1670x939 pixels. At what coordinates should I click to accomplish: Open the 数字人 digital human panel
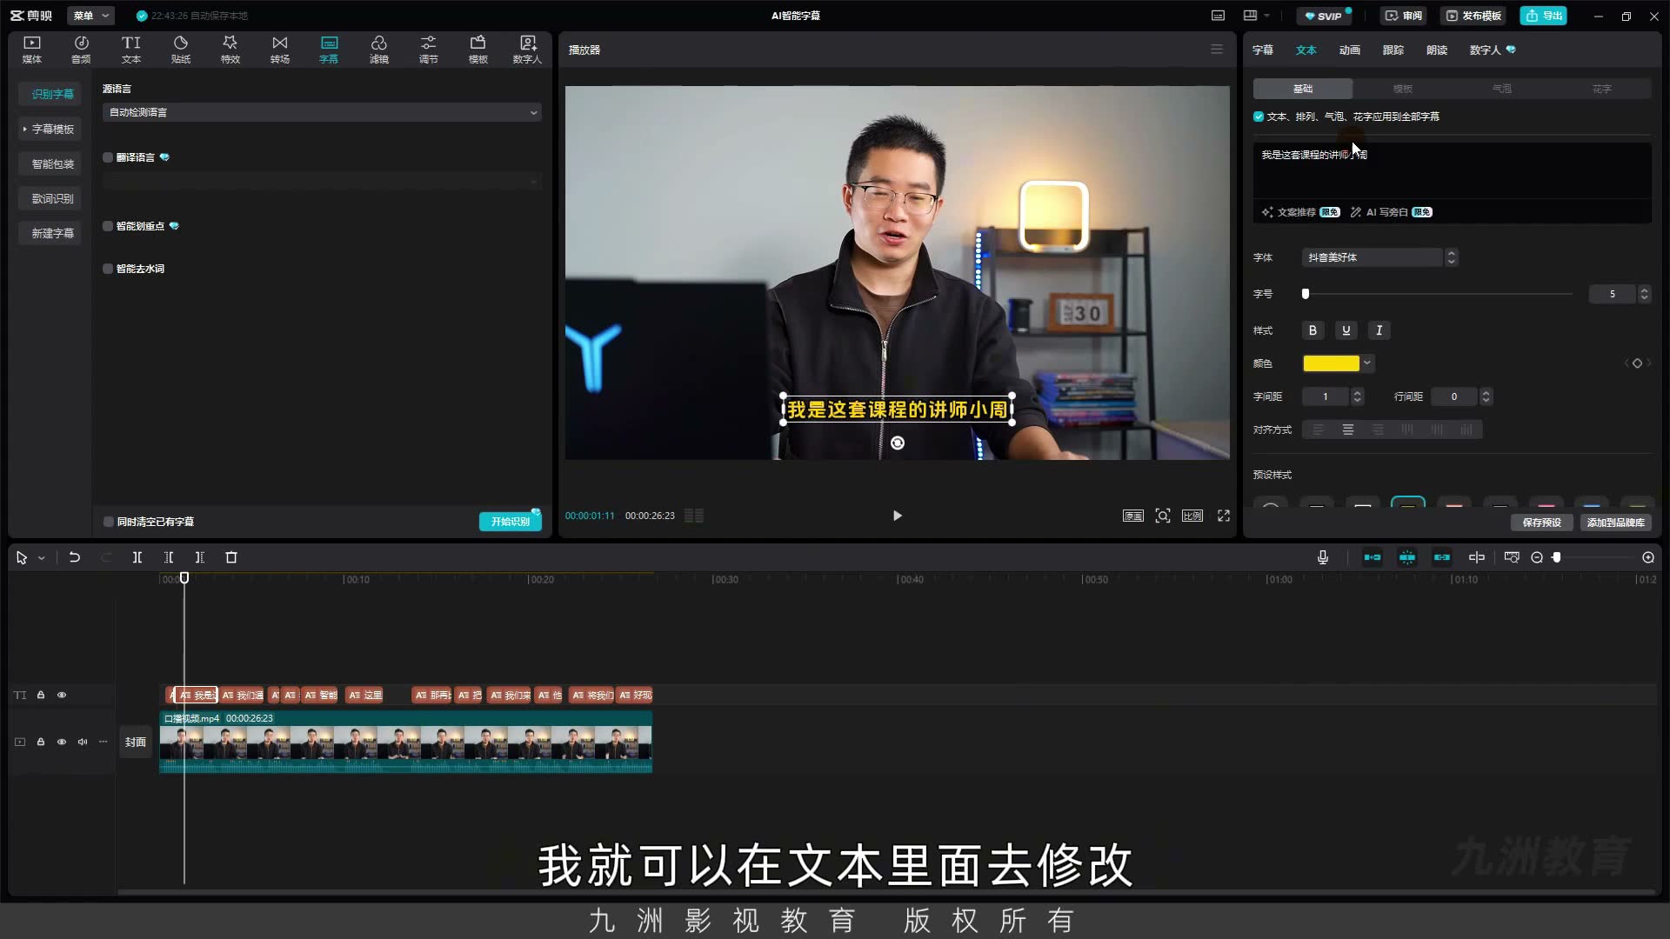(x=527, y=50)
